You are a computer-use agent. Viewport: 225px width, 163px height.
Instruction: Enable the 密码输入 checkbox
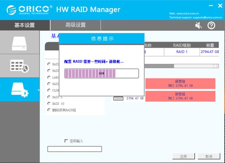pos(66,141)
